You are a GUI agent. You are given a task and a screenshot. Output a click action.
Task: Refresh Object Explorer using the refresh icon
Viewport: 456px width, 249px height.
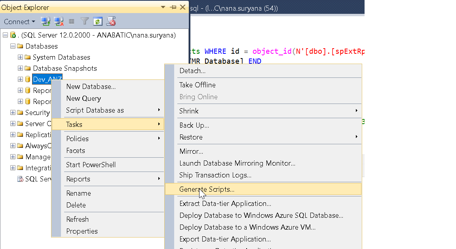click(97, 22)
